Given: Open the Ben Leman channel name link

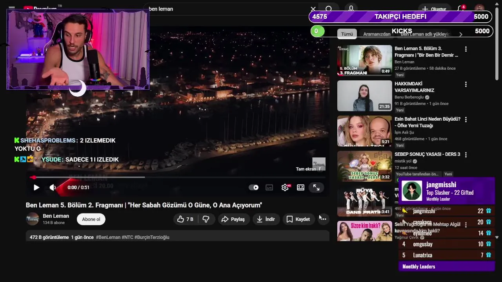Looking at the screenshot, I should click(x=56, y=216).
